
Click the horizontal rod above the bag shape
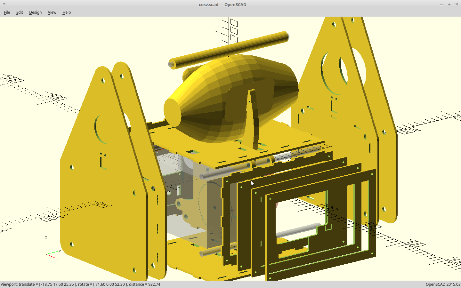[229, 50]
